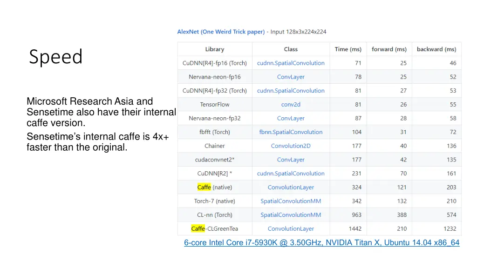Click the 'Sensetime's internal caffe is 4x+' paragraph
Image resolution: width=477 pixels, height=268 pixels.
[98, 142]
